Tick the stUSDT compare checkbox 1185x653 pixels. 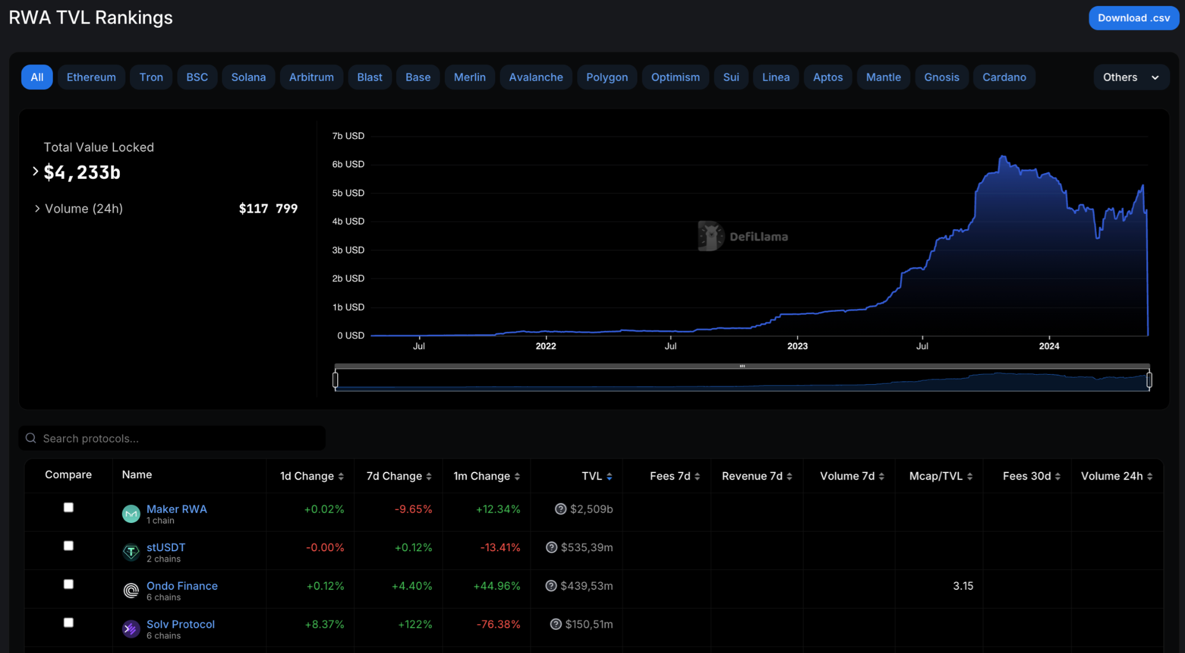68,545
